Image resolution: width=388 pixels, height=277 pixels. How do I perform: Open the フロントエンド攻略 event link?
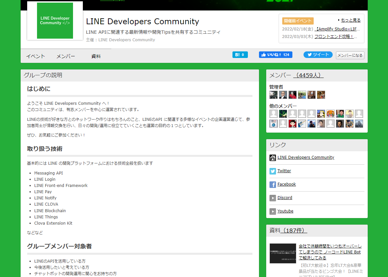[336, 36]
